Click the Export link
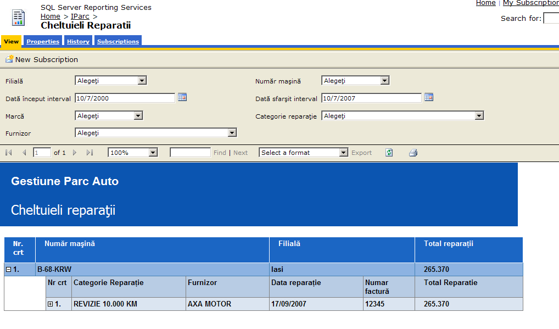The image size is (559, 329). (x=361, y=153)
